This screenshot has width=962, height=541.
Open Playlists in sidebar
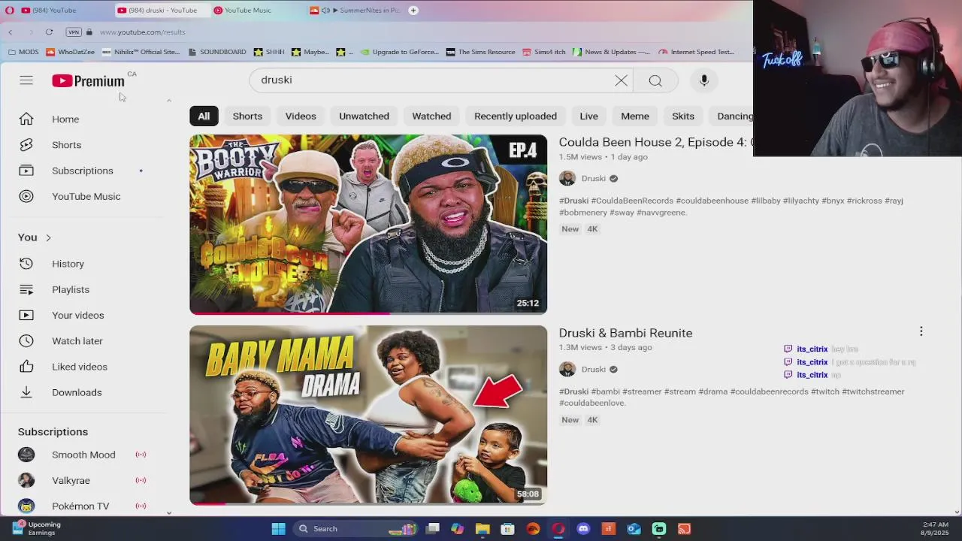tap(70, 289)
